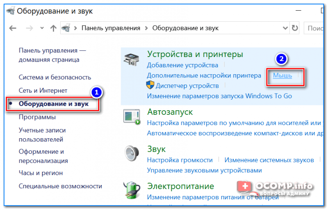The image size is (328, 210).
Task: Click the shield icon beside Диспетчер устройств
Action: [150, 85]
